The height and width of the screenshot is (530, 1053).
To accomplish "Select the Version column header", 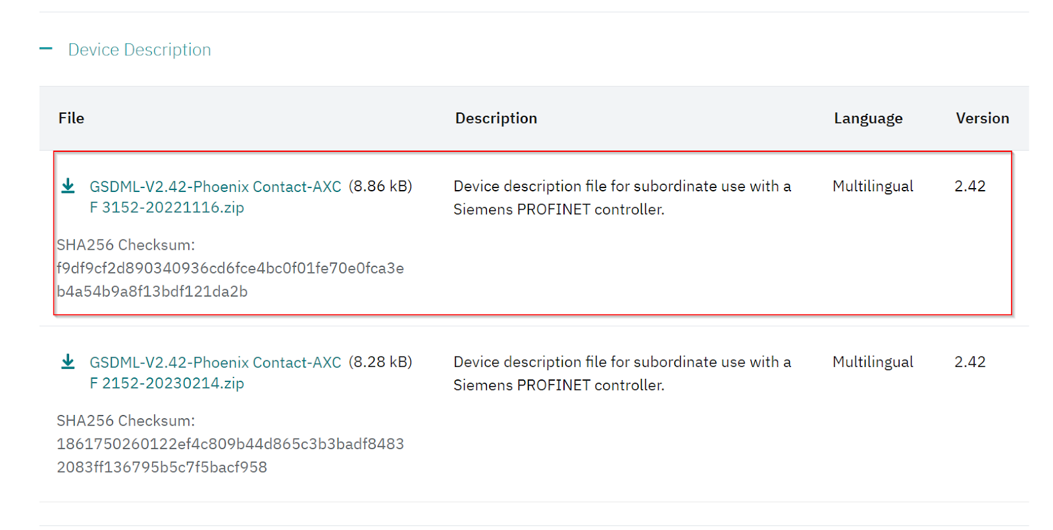I will pyautogui.click(x=983, y=118).
